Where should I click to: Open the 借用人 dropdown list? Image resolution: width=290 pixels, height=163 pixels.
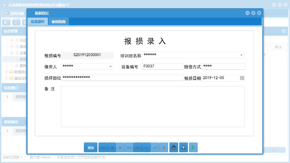[111, 66]
